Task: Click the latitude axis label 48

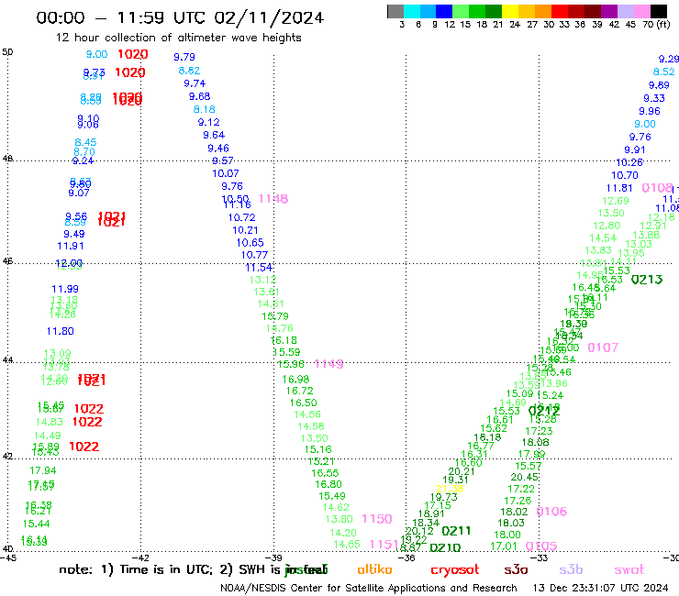Action: (7, 159)
